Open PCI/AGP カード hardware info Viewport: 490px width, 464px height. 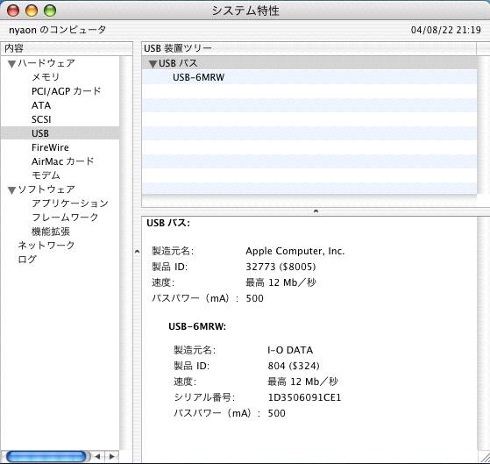point(67,91)
